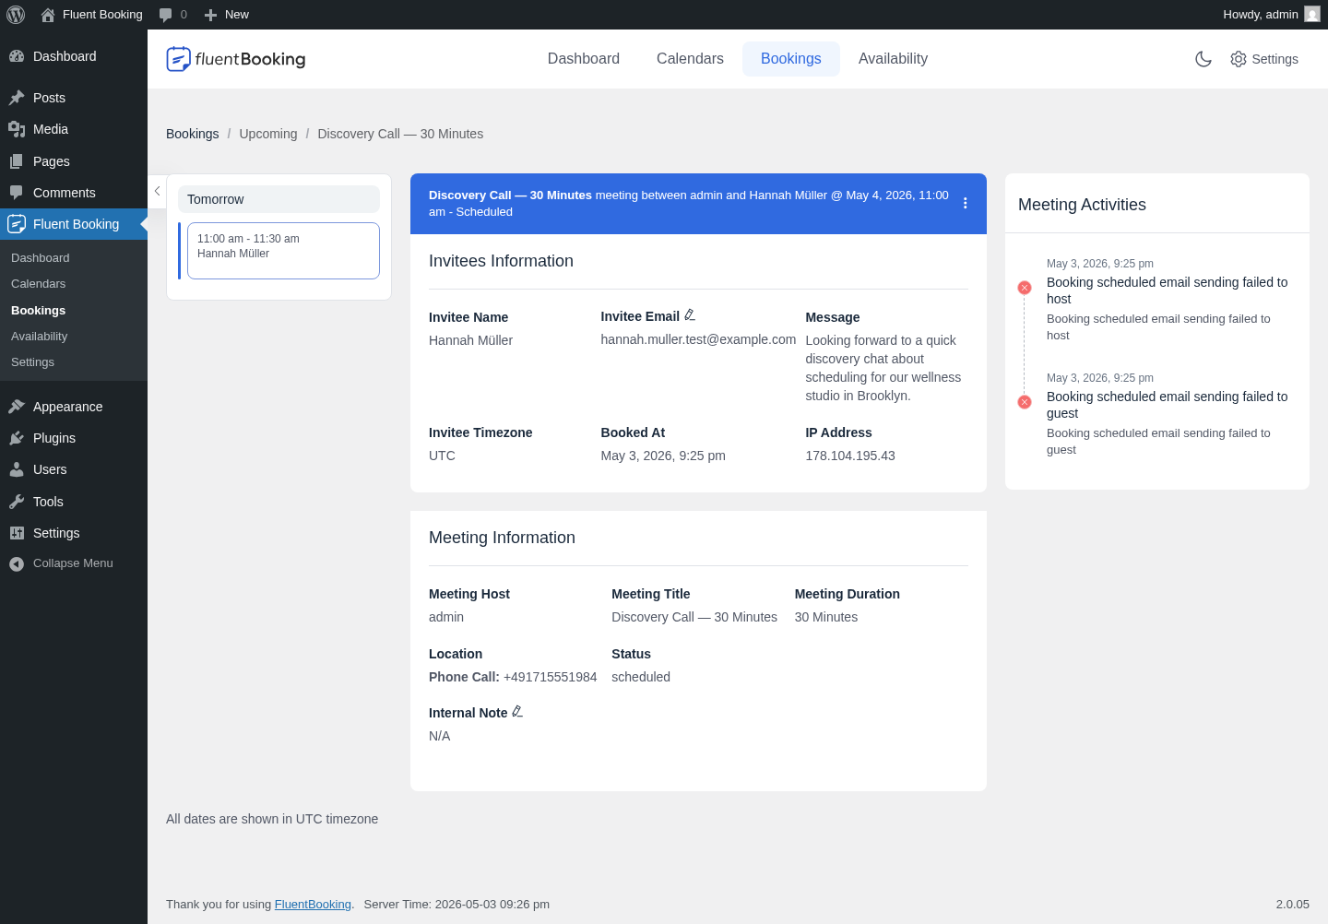Image resolution: width=1328 pixels, height=924 pixels.
Task: Click Howdy, admin account text
Action: coord(1261,15)
